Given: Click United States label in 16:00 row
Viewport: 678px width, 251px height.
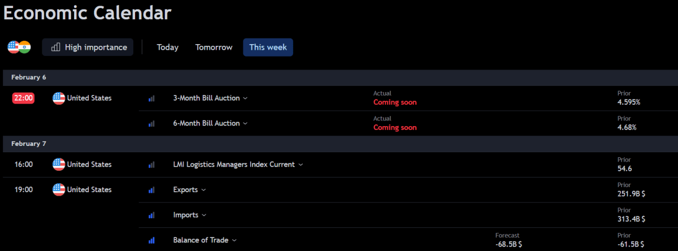Looking at the screenshot, I should pos(89,165).
